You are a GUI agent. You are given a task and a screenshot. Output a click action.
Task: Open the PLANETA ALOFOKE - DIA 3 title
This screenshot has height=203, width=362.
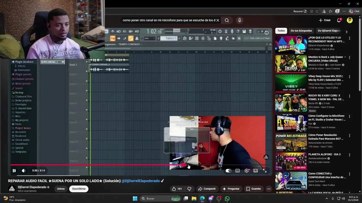coord(324,155)
